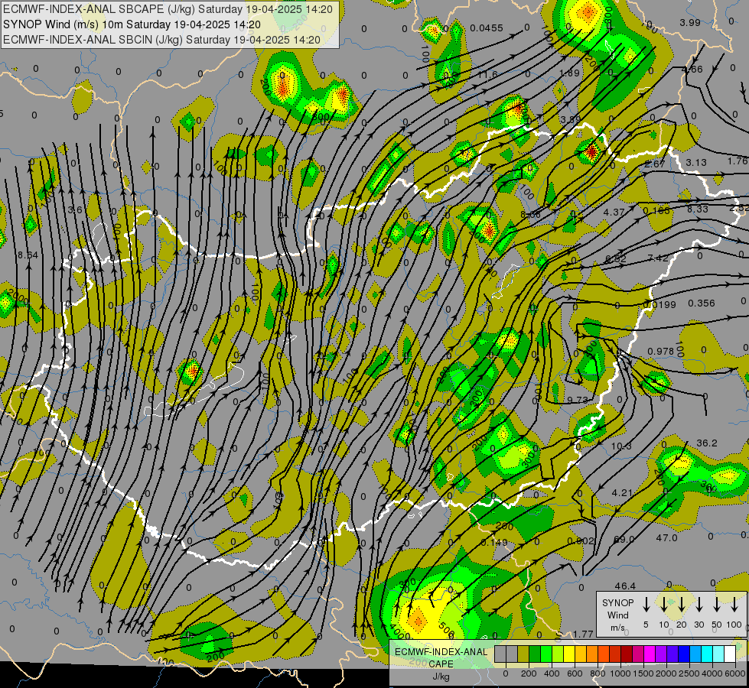Click the 5 m/s wind arrow in legend

coord(646,604)
